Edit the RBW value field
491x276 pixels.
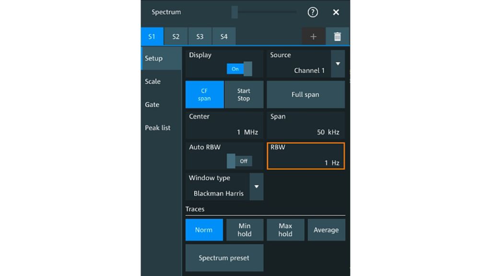(305, 156)
